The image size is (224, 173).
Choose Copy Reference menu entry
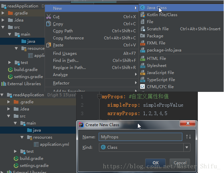coord(92,38)
